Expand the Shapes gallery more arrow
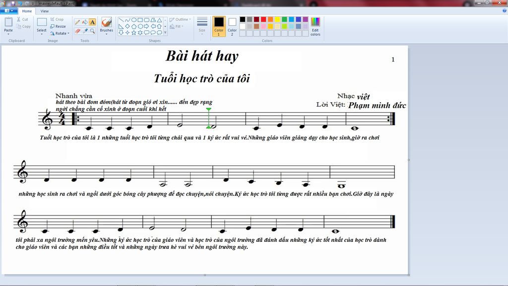This screenshot has width=508, height=286. pos(165,32)
